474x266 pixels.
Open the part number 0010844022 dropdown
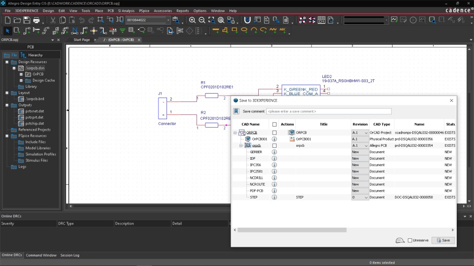pyautogui.click(x=168, y=20)
